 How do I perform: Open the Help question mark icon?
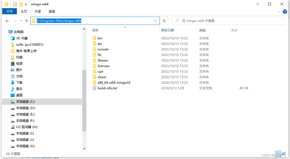(285, 12)
